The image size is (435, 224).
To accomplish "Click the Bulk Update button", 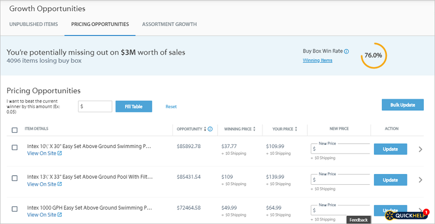I will [x=403, y=105].
